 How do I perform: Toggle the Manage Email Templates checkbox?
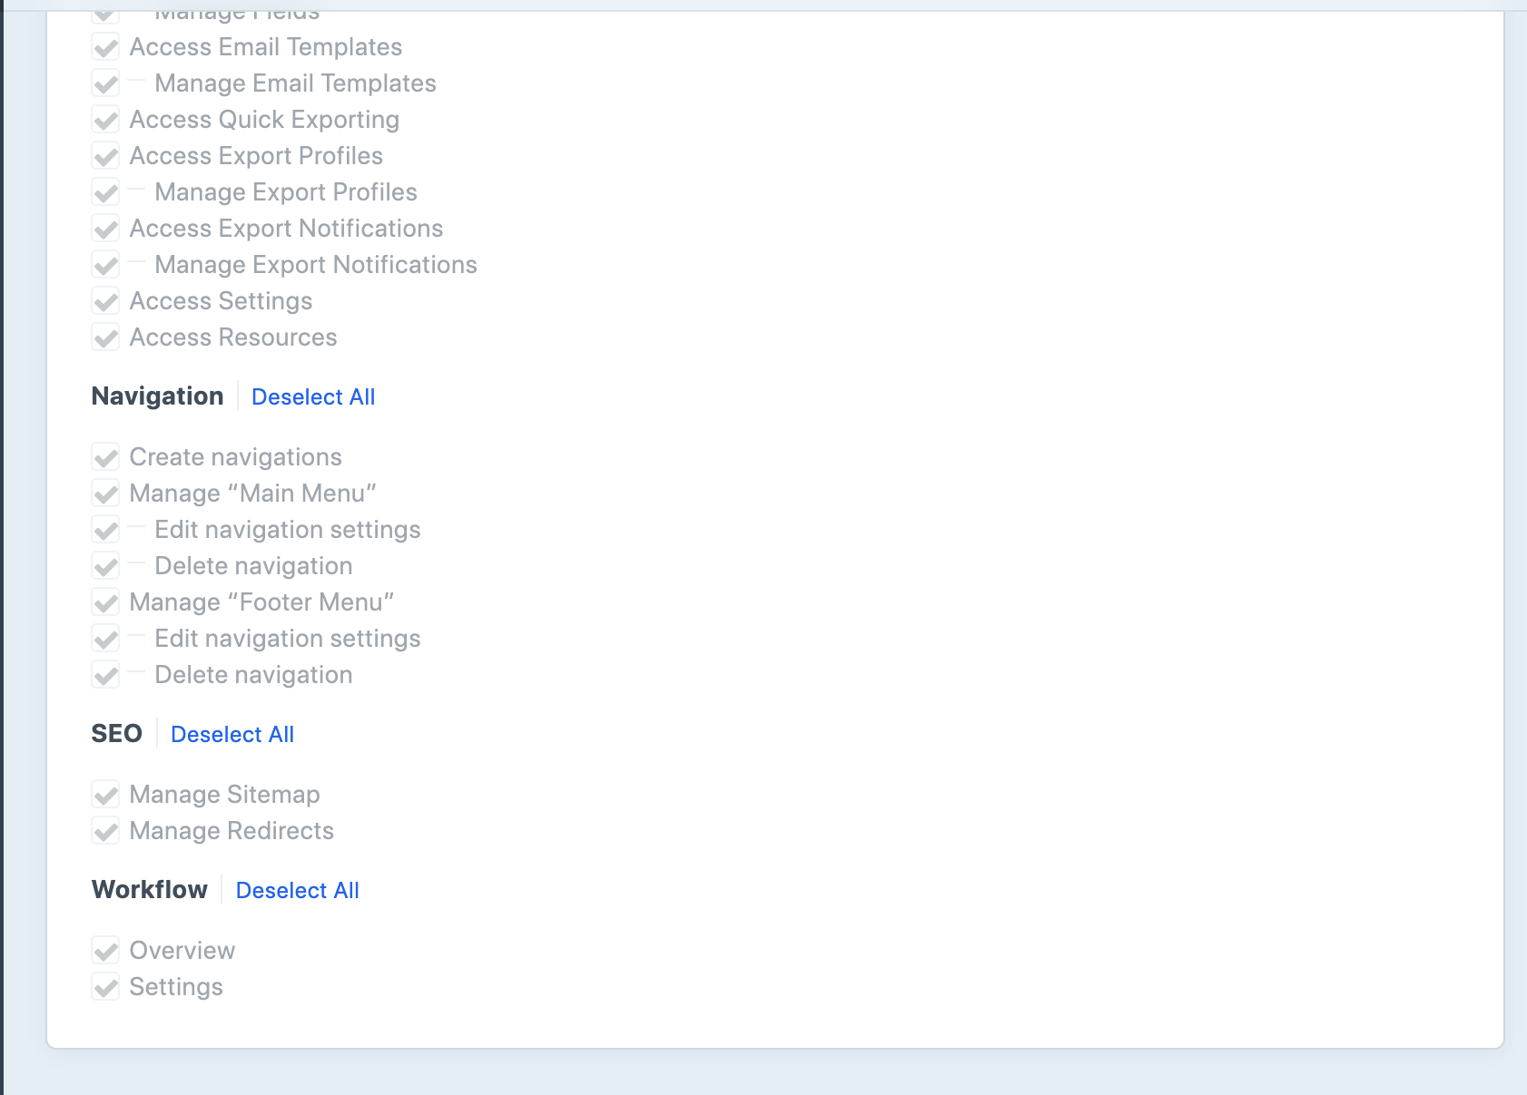pos(105,83)
